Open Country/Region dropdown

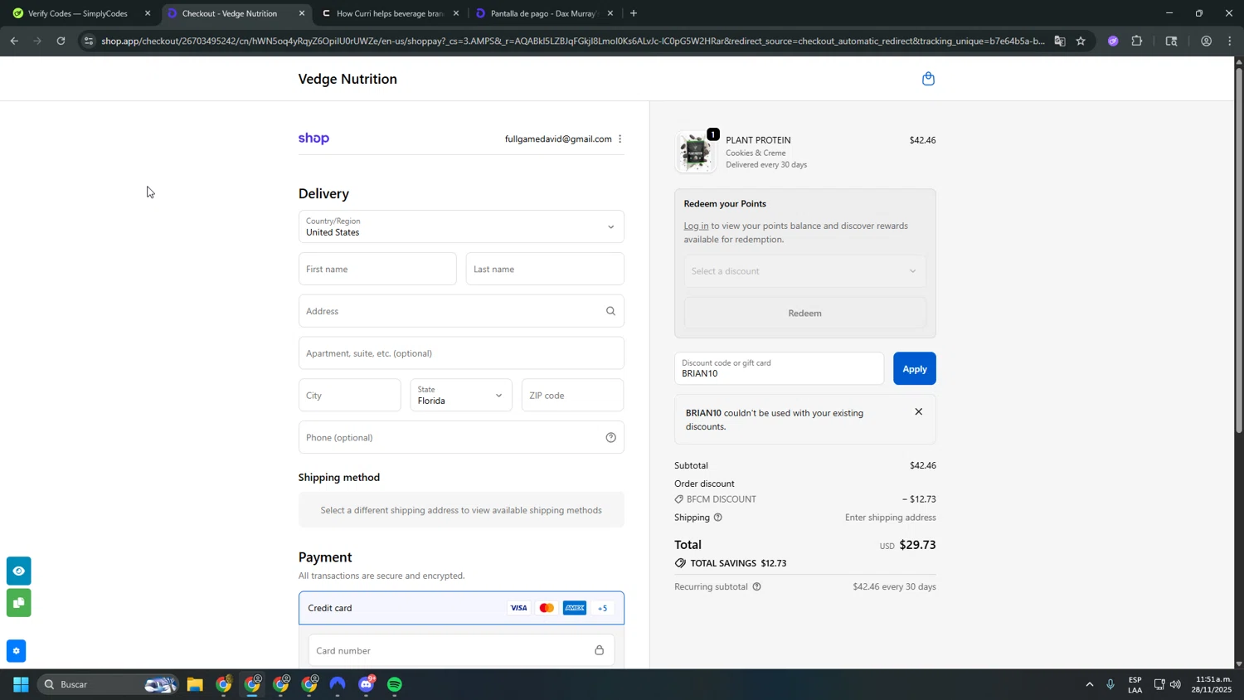(x=461, y=226)
